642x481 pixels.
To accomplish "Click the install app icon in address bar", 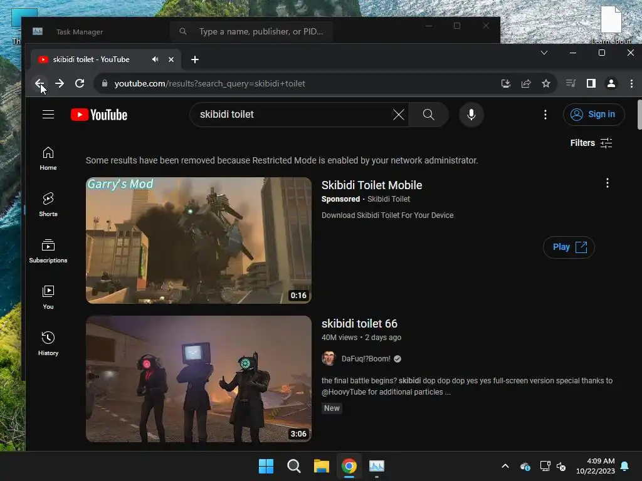I will pos(506,83).
